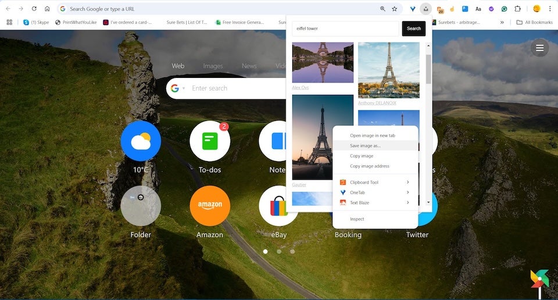Go to the third page dot
Screen dimensions: 558x300
(292, 251)
